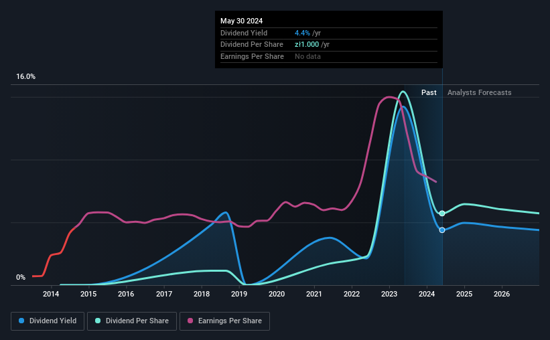Select the 2024 x-axis label

427,294
